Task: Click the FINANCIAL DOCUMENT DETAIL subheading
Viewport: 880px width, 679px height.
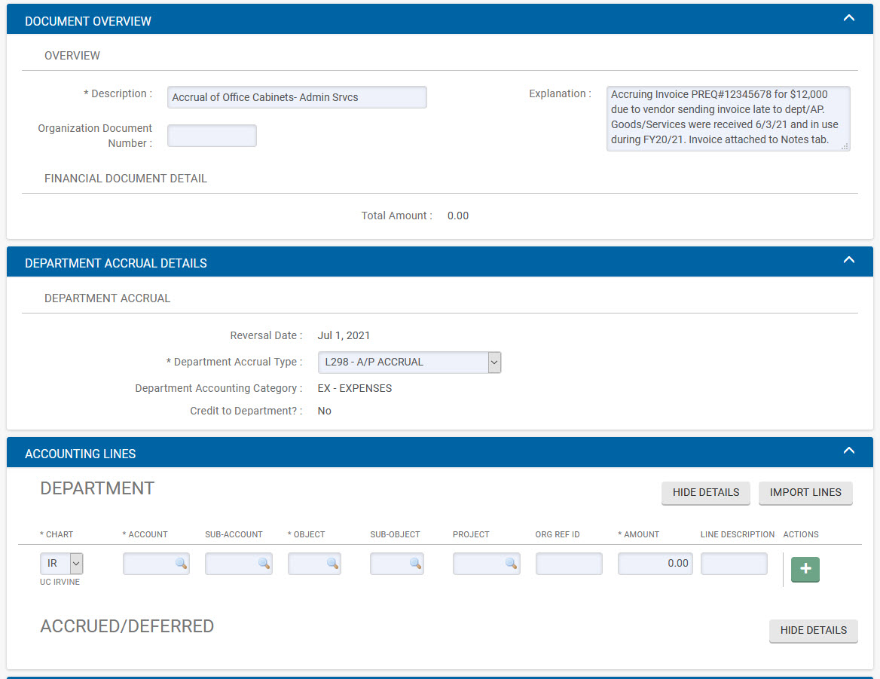Action: coord(126,179)
